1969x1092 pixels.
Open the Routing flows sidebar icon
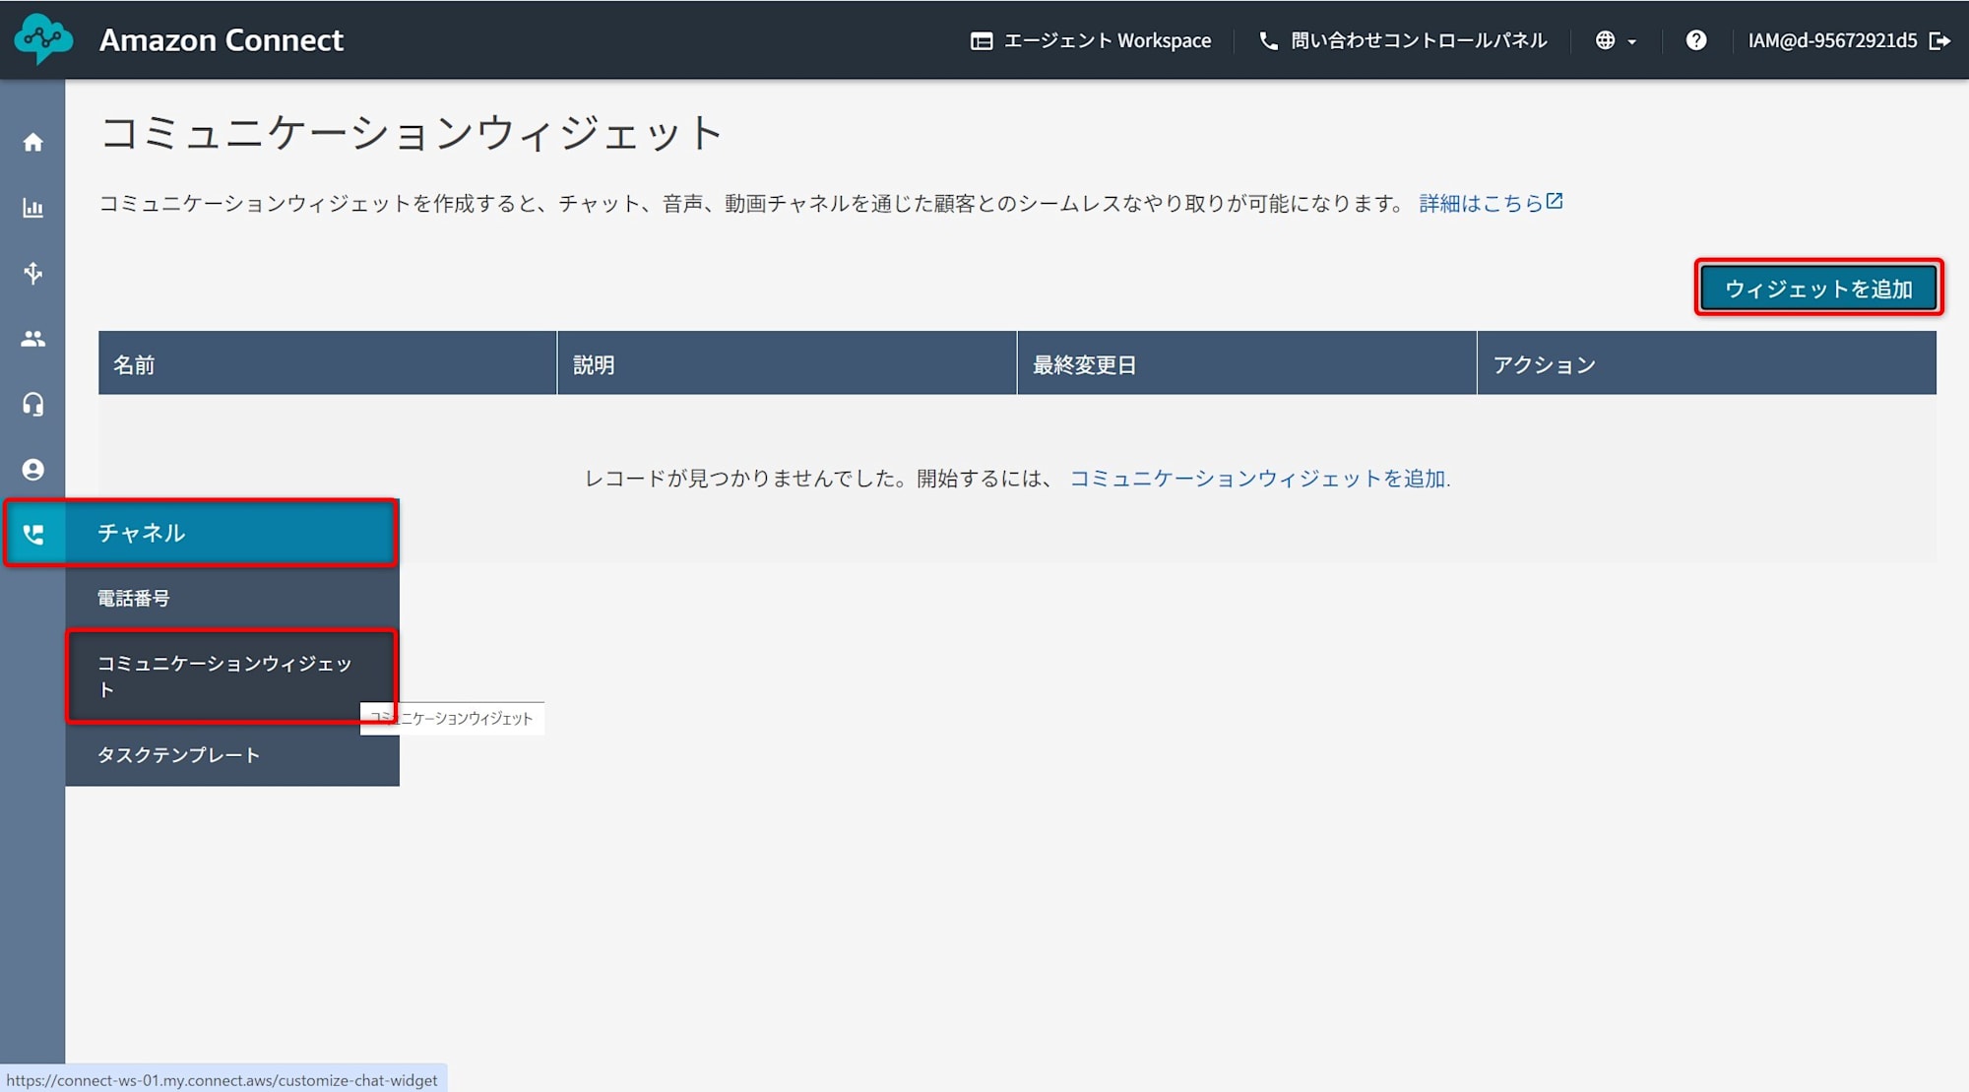[32, 273]
